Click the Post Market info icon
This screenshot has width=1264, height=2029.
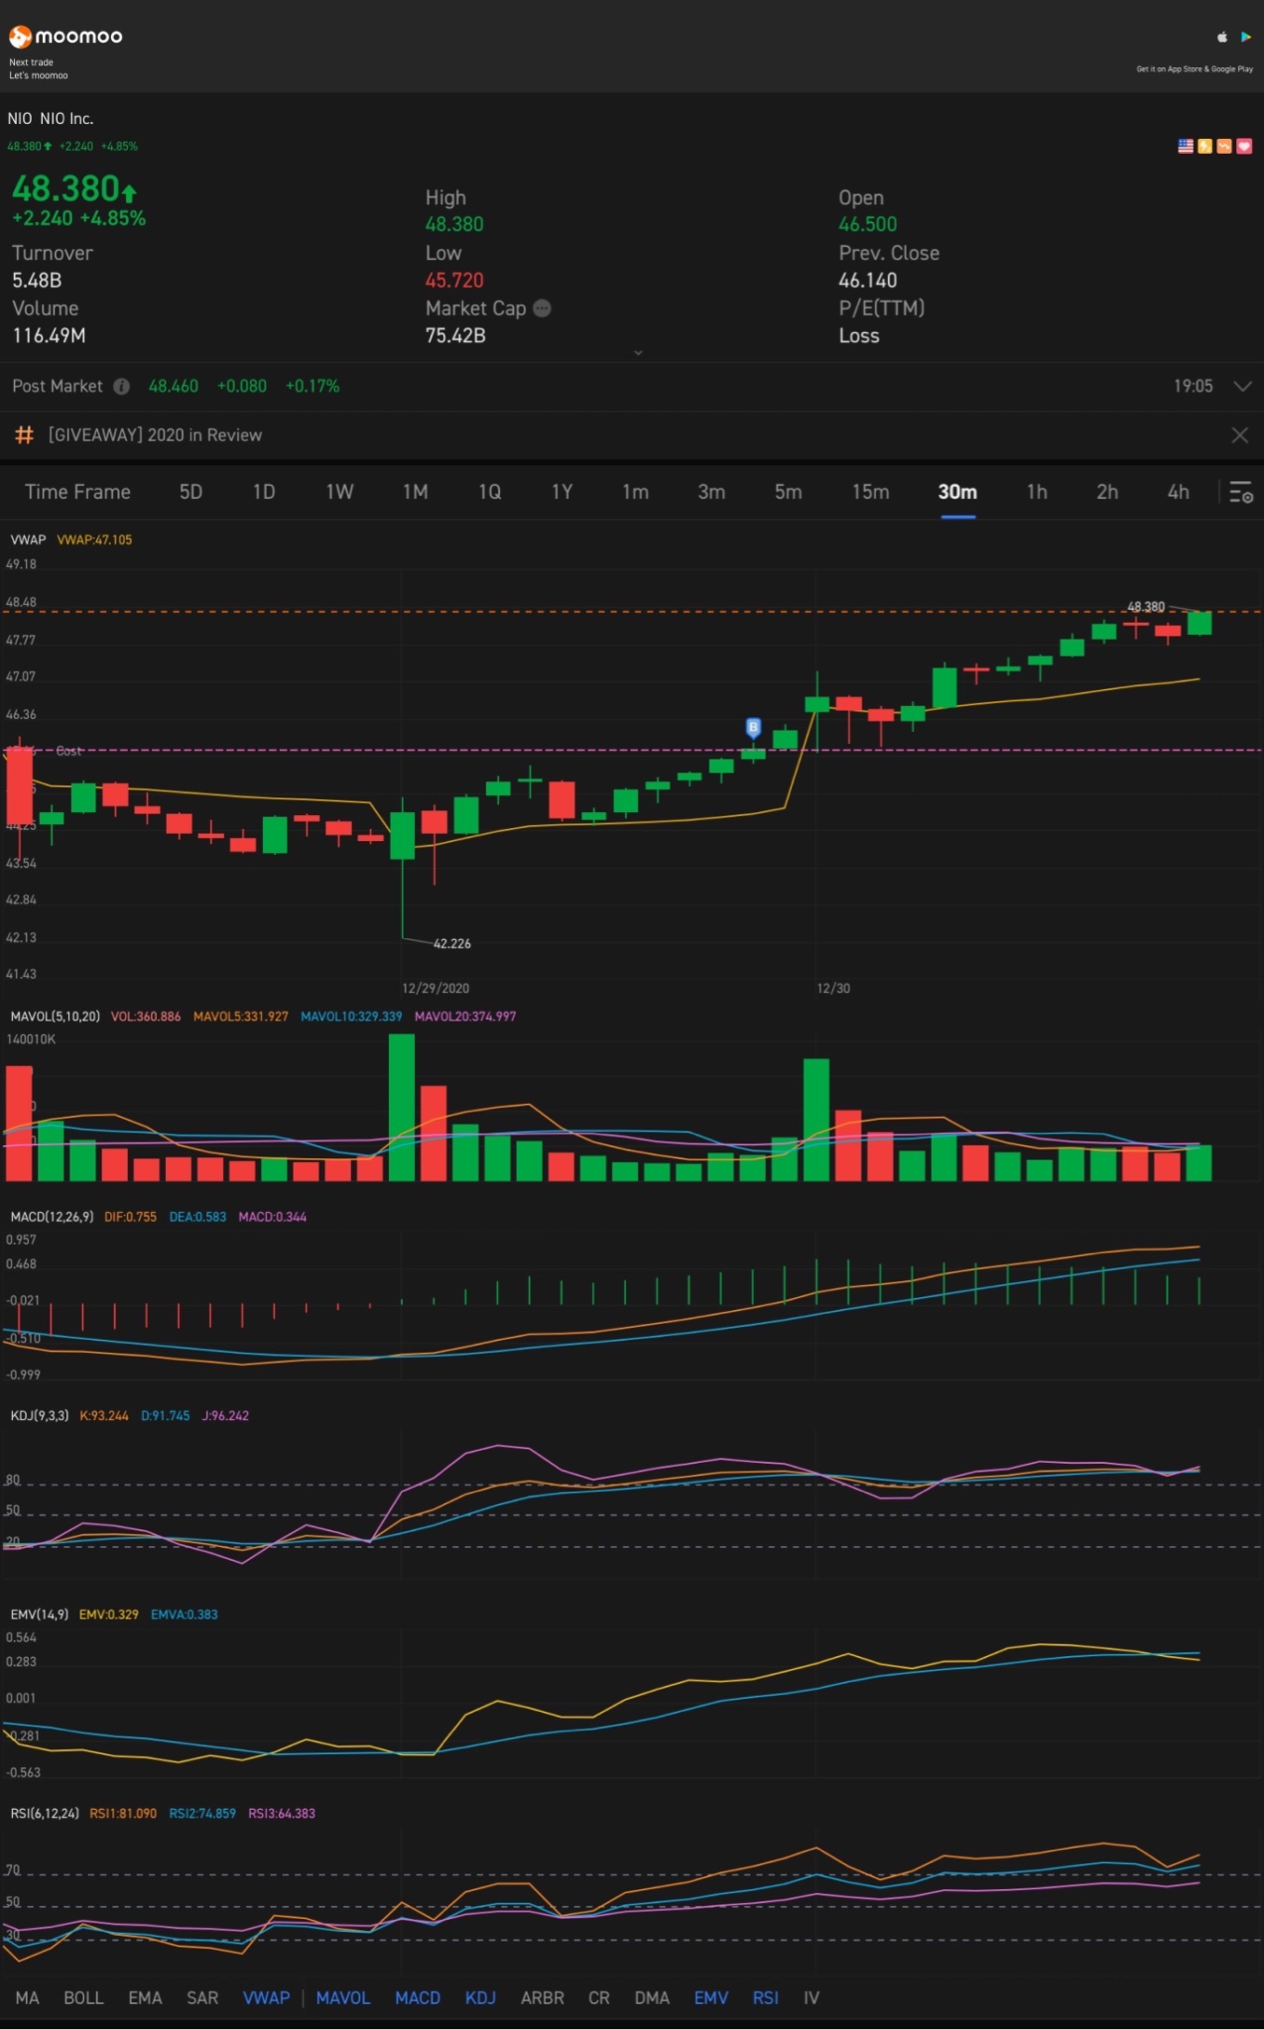[121, 386]
